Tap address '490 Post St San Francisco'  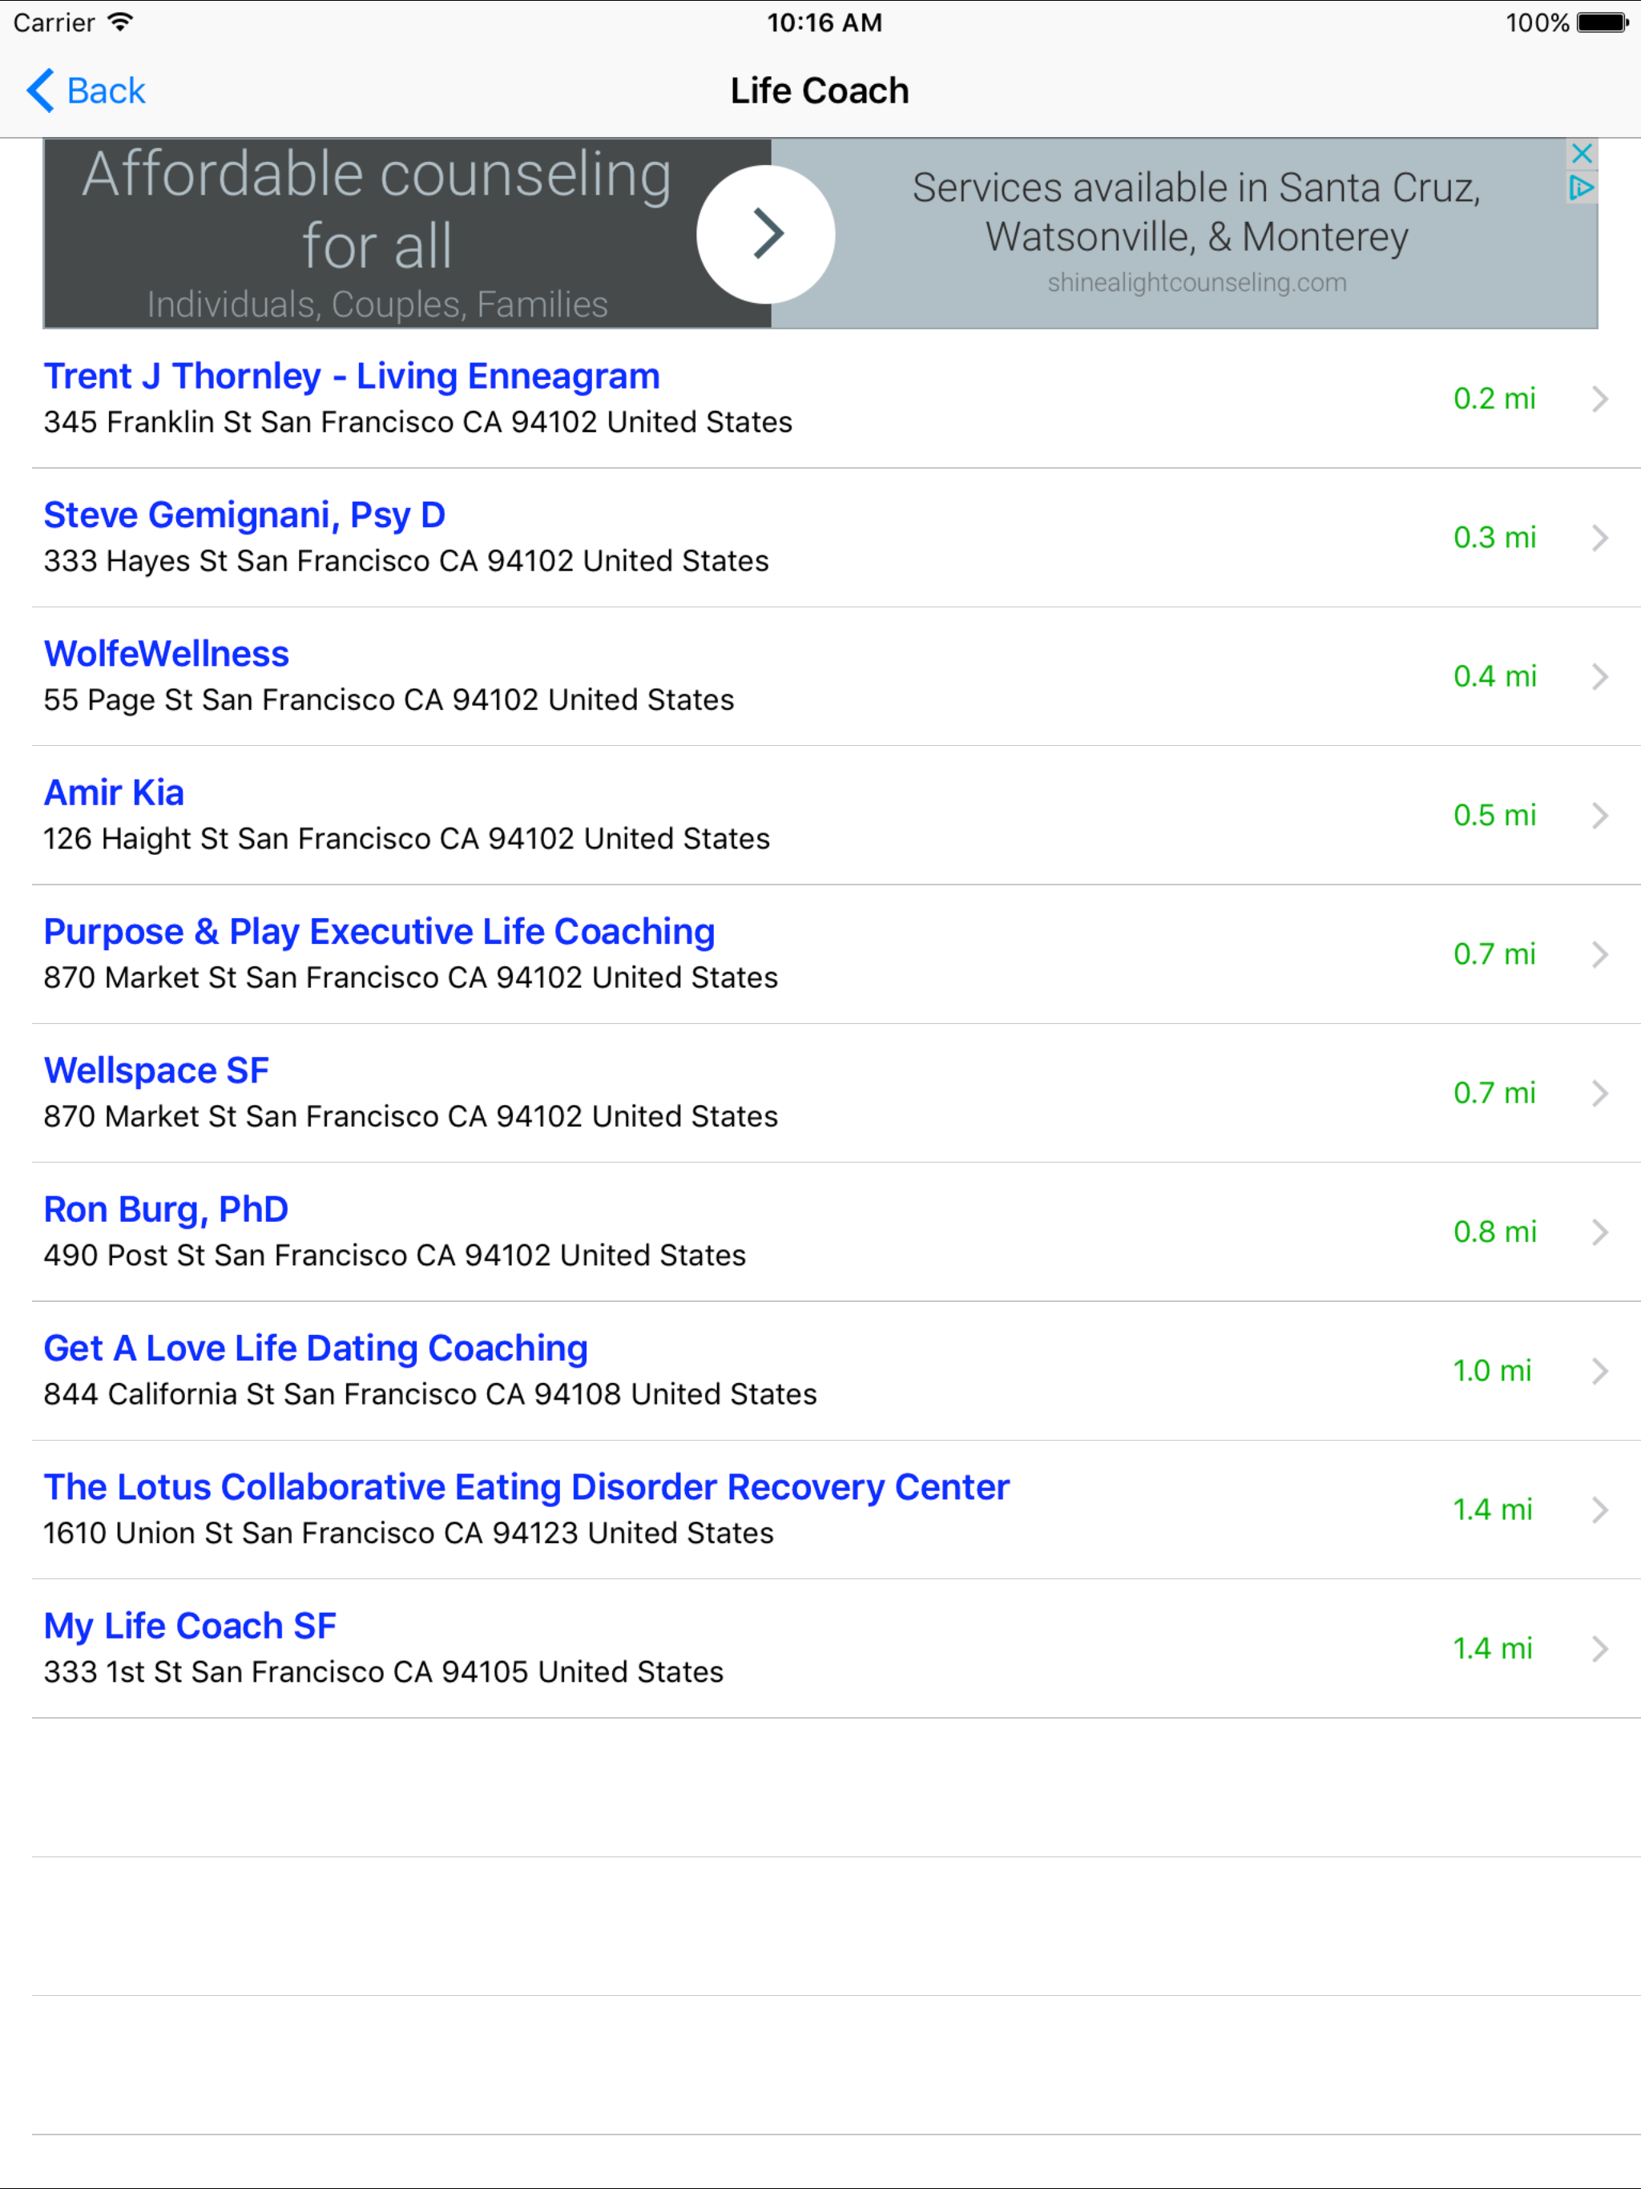(395, 1256)
